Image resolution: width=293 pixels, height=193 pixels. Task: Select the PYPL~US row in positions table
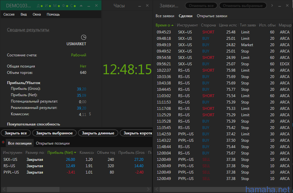coord(76,172)
